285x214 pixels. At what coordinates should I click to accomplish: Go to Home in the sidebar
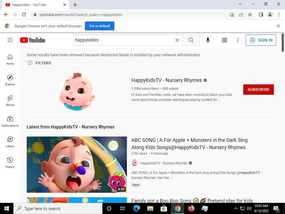[10, 60]
